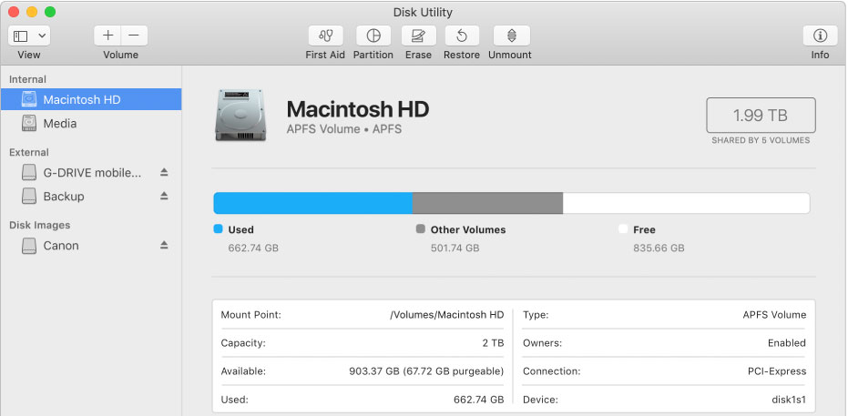
Task: Click the 1.99 TB capacity box
Action: (761, 115)
